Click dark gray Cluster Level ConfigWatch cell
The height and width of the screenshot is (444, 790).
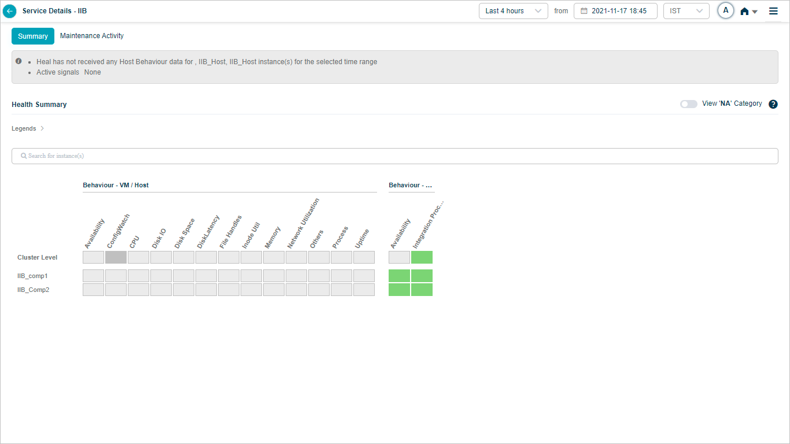coord(116,257)
